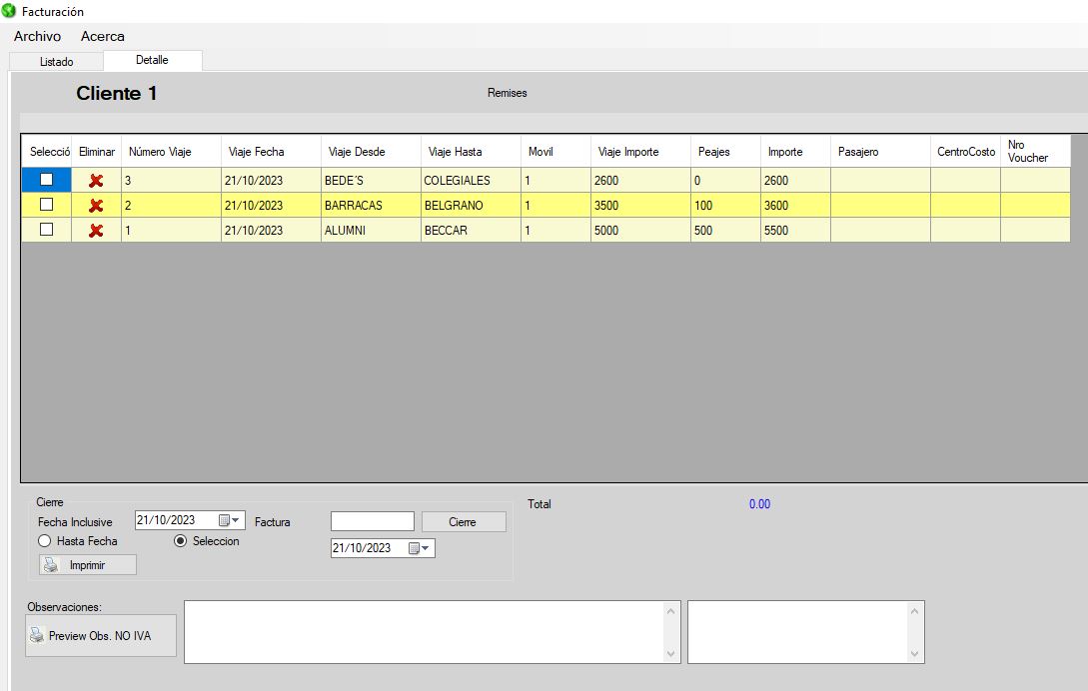
Task: Click the Imprimir button
Action: click(x=88, y=565)
